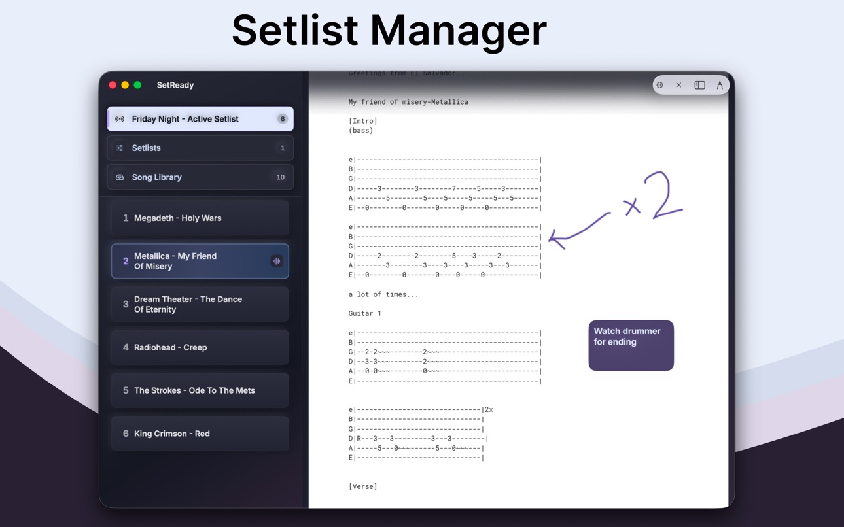This screenshot has width=844, height=527.
Task: Click the live broadcast icon beside Friday Night
Action: coord(120,119)
